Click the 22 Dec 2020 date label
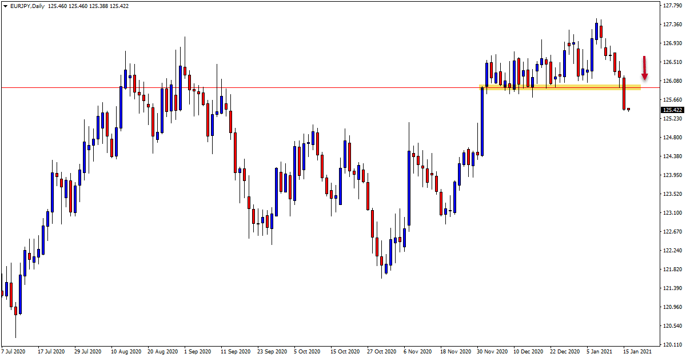686x358 pixels. click(564, 352)
